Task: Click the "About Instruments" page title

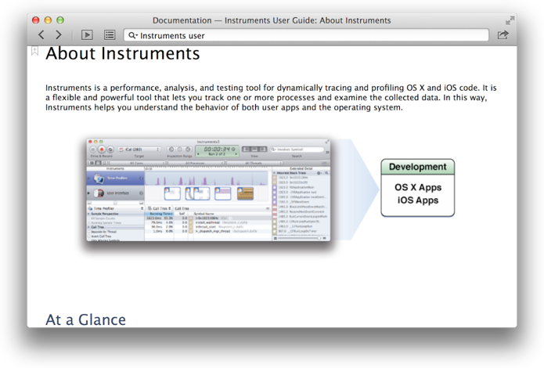Action: [x=123, y=53]
